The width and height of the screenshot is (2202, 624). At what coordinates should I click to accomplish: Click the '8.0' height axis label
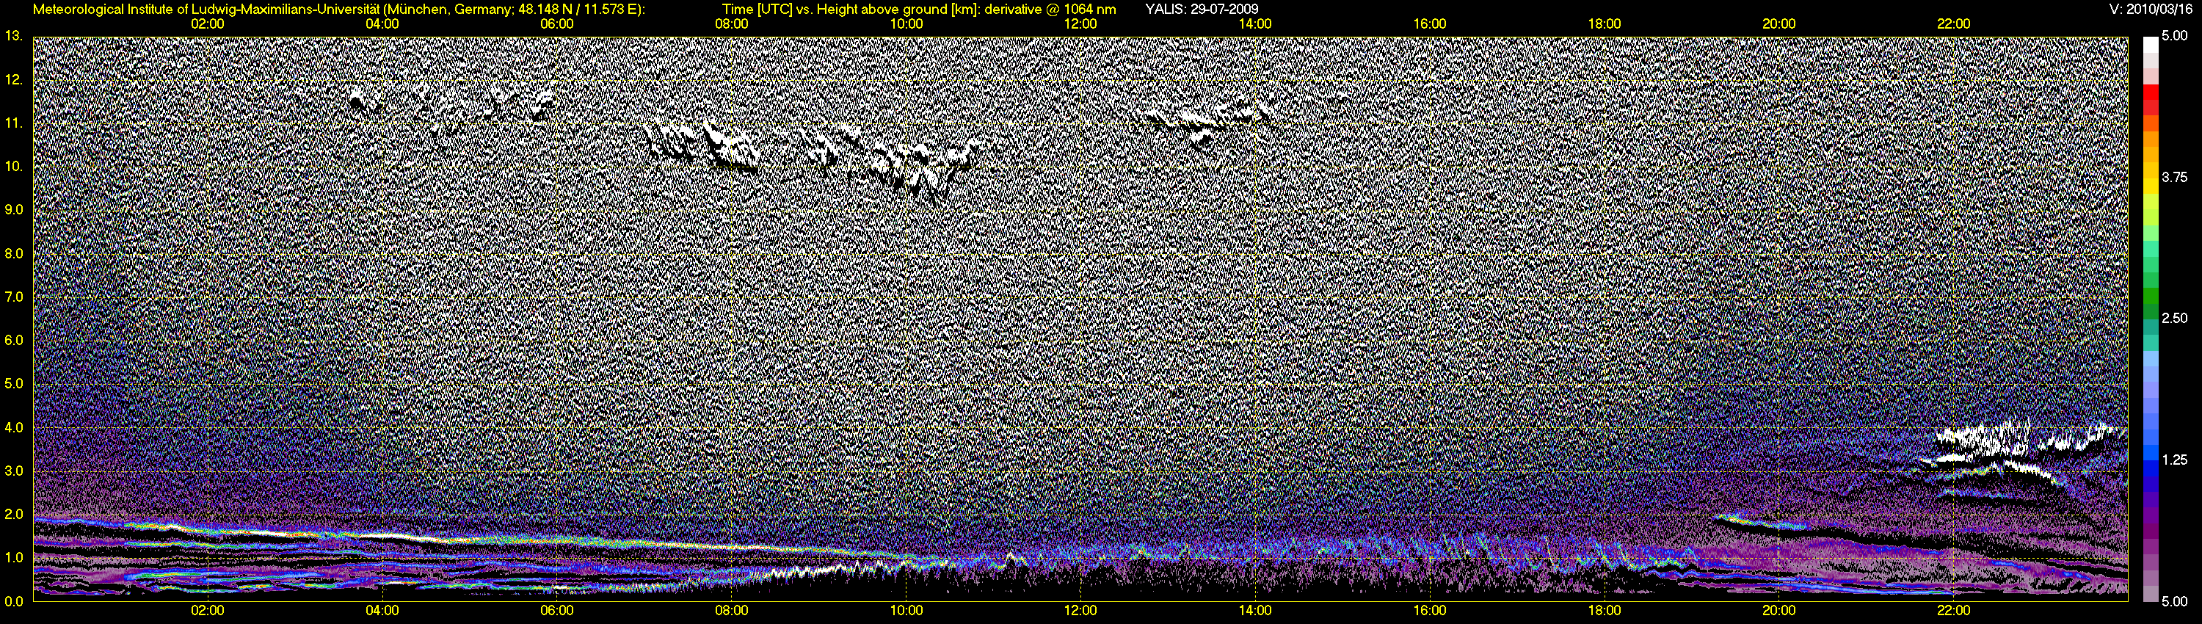[x=12, y=253]
